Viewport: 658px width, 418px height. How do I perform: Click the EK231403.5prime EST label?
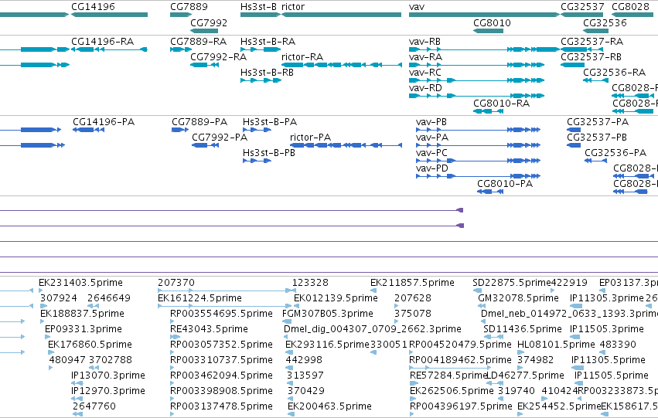coord(80,283)
